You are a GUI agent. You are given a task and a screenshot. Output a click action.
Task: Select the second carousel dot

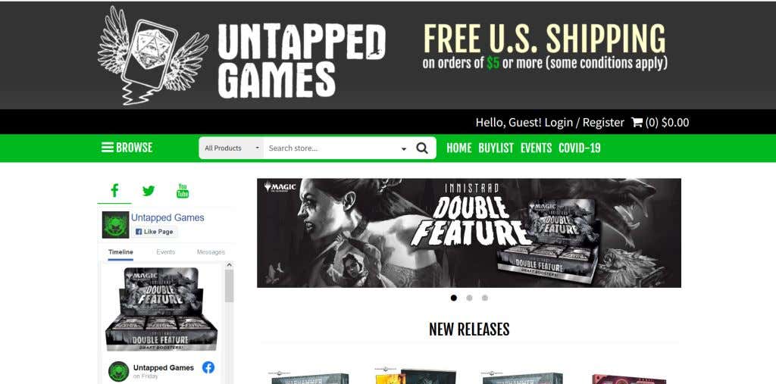469,298
